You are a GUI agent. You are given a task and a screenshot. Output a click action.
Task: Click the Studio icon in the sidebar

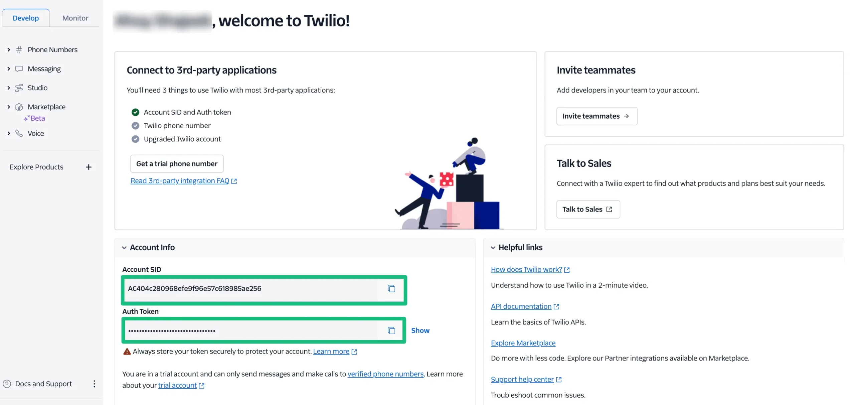click(19, 88)
